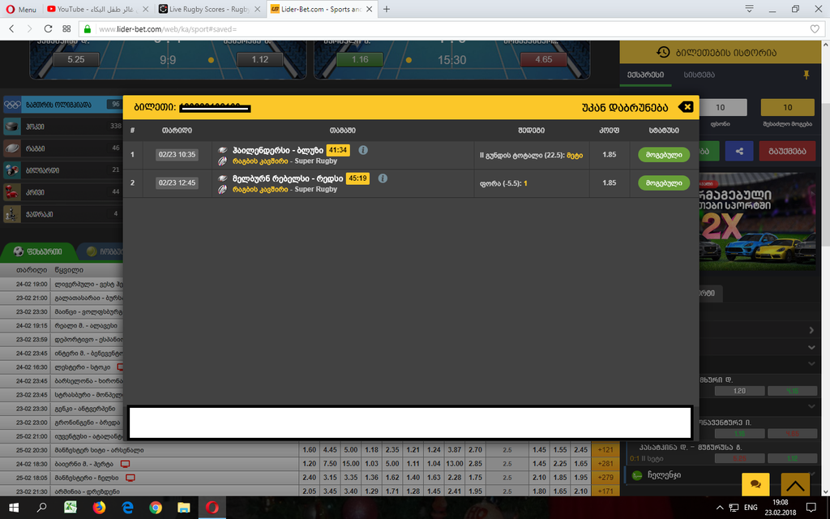Viewport: 830px width, 519px height.
Task: Click the yellow scroll-to-top arrow button
Action: coord(795,484)
